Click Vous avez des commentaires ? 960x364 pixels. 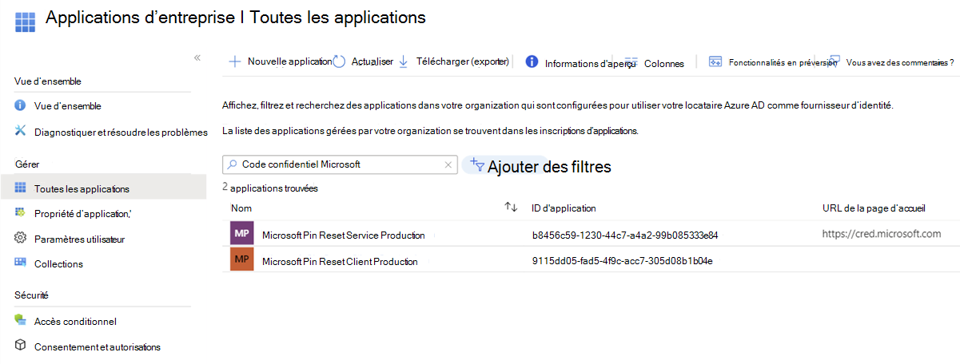click(x=899, y=62)
